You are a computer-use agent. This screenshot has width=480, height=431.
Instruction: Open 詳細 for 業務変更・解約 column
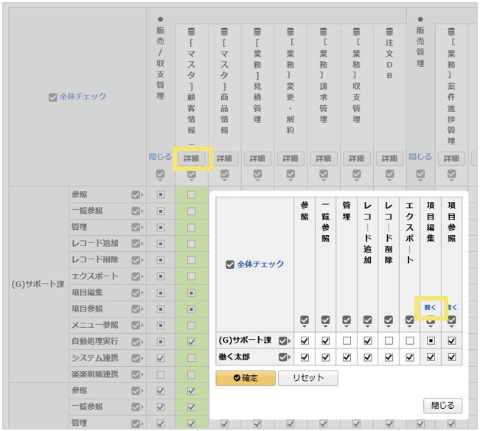[291, 158]
